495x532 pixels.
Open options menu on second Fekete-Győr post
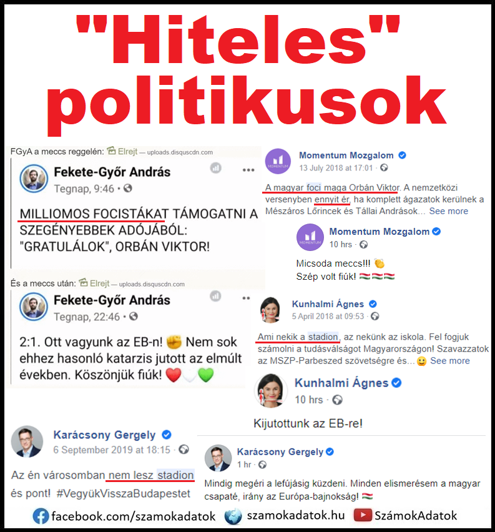[246, 298]
